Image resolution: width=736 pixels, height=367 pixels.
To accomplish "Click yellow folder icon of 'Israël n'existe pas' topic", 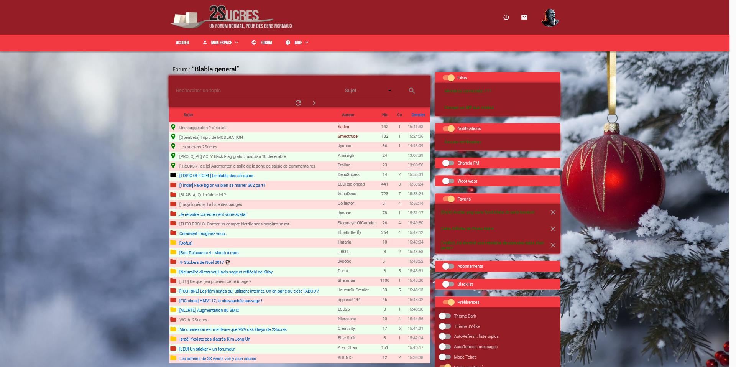I will coord(173,338).
